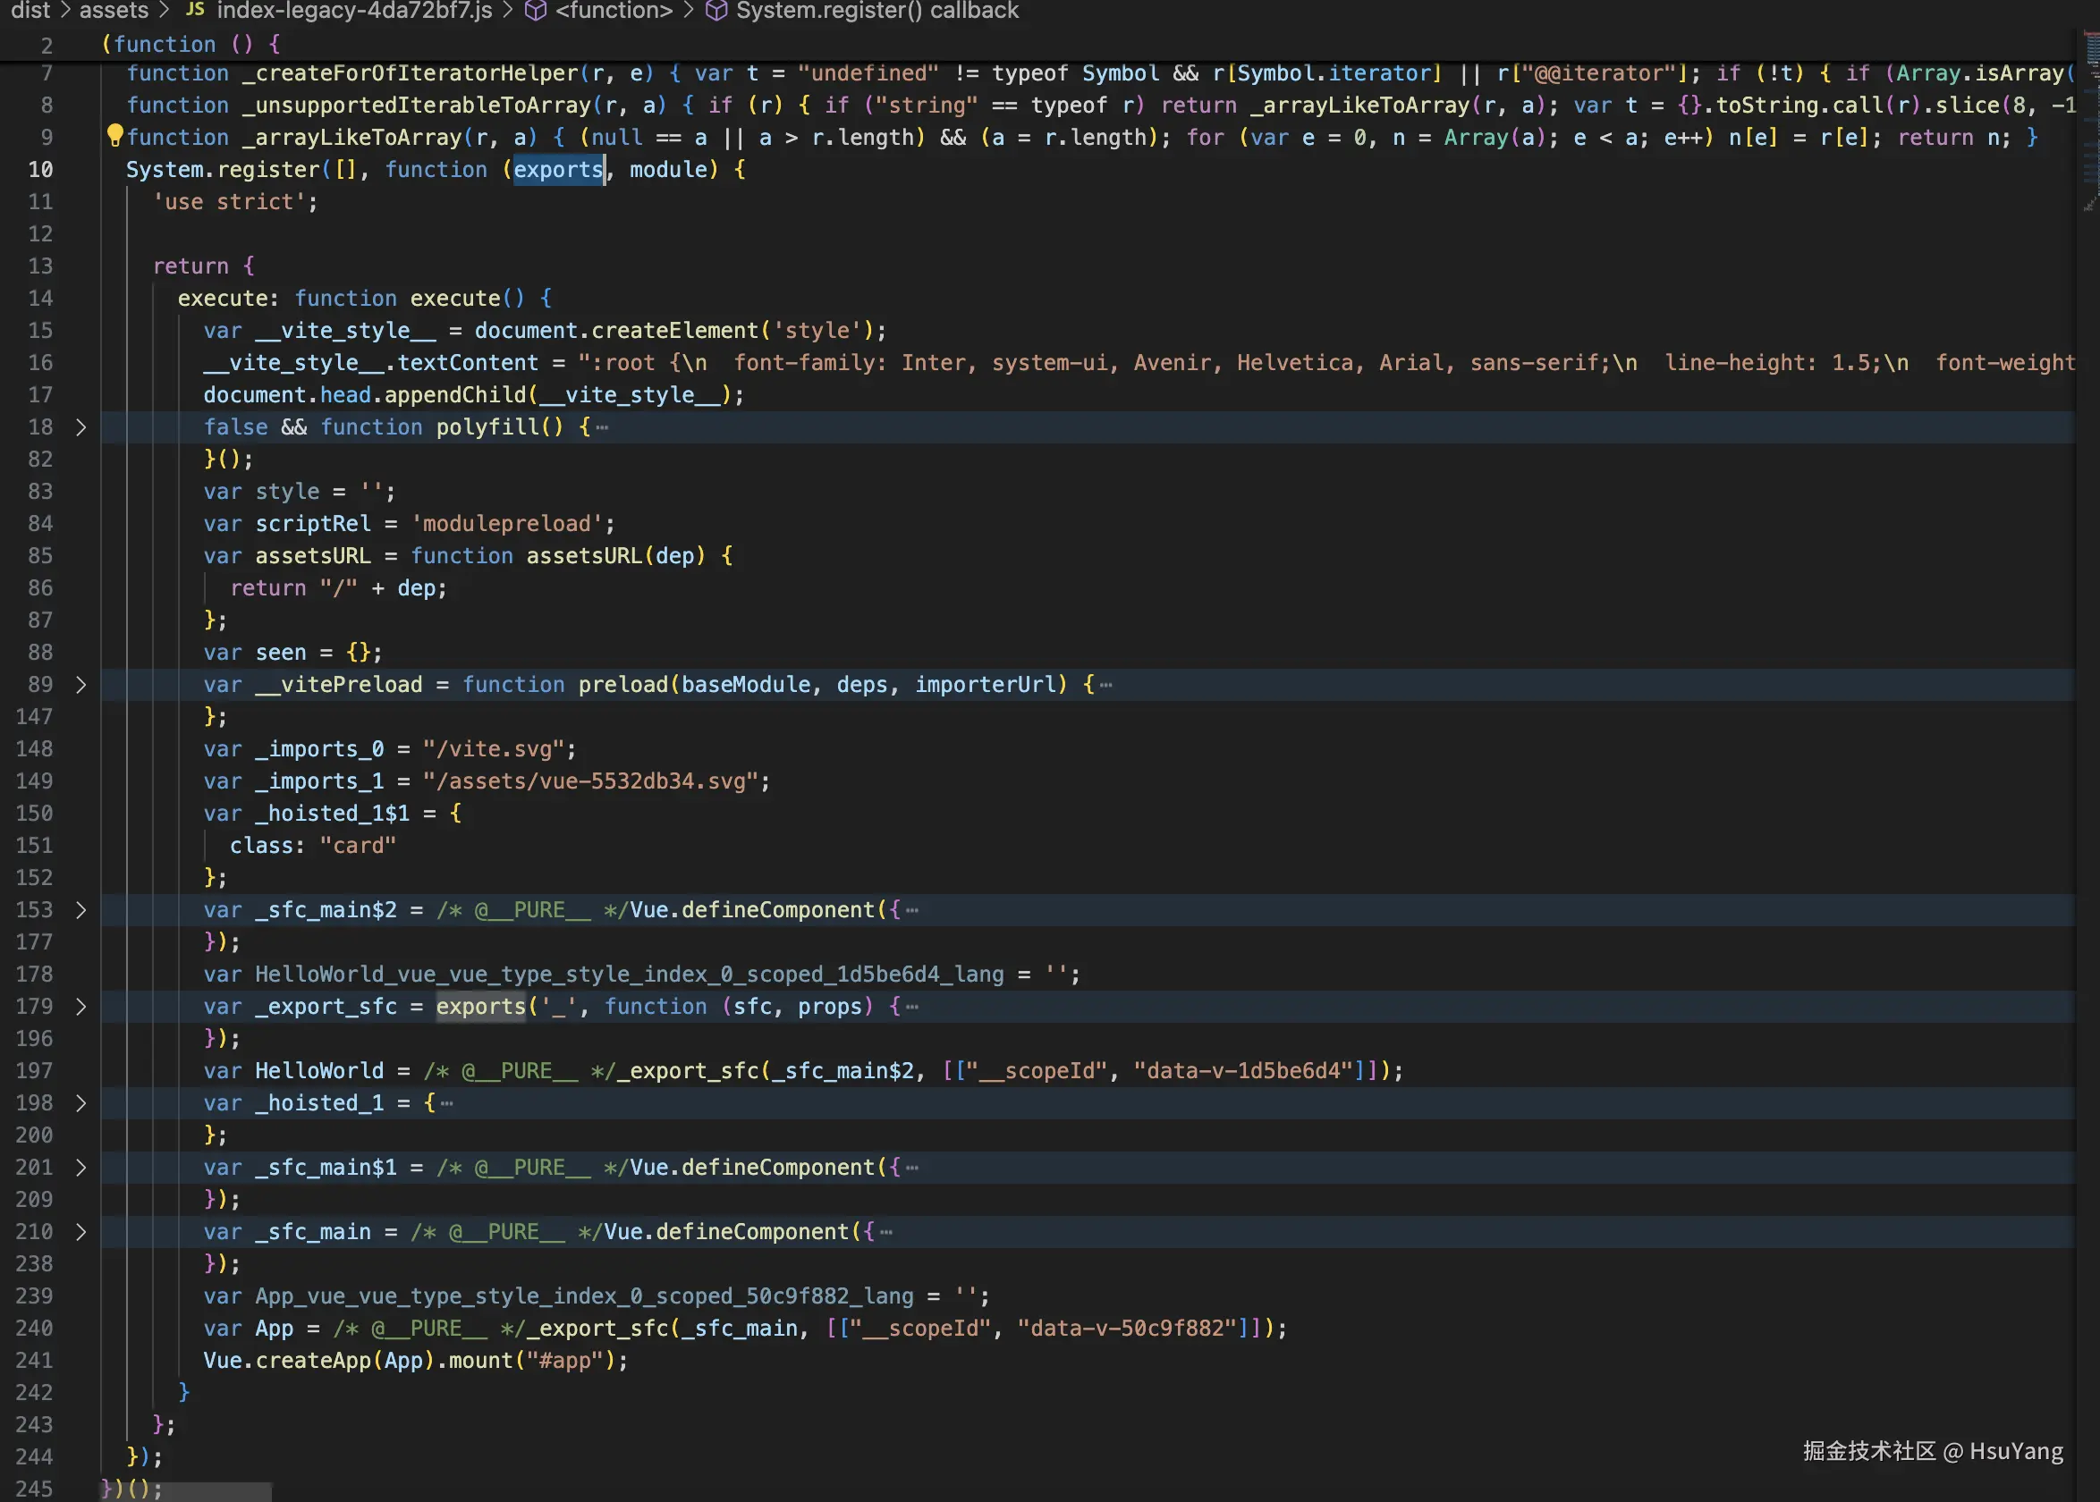
Task: Expand the folded region at line 89
Action: pyautogui.click(x=80, y=686)
